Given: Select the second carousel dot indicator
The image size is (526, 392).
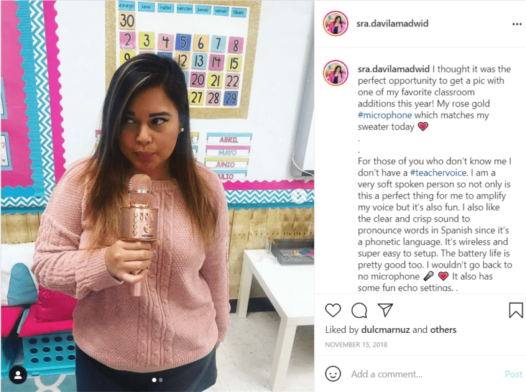Looking at the screenshot, I should point(161,380).
